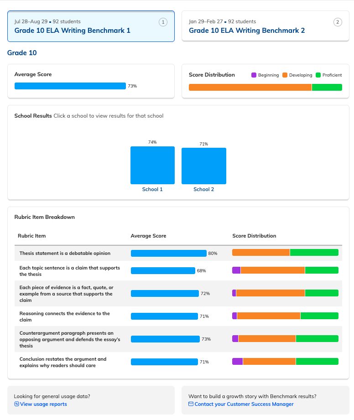
Task: Click the overall 73% average score bar
Action: (x=70, y=86)
